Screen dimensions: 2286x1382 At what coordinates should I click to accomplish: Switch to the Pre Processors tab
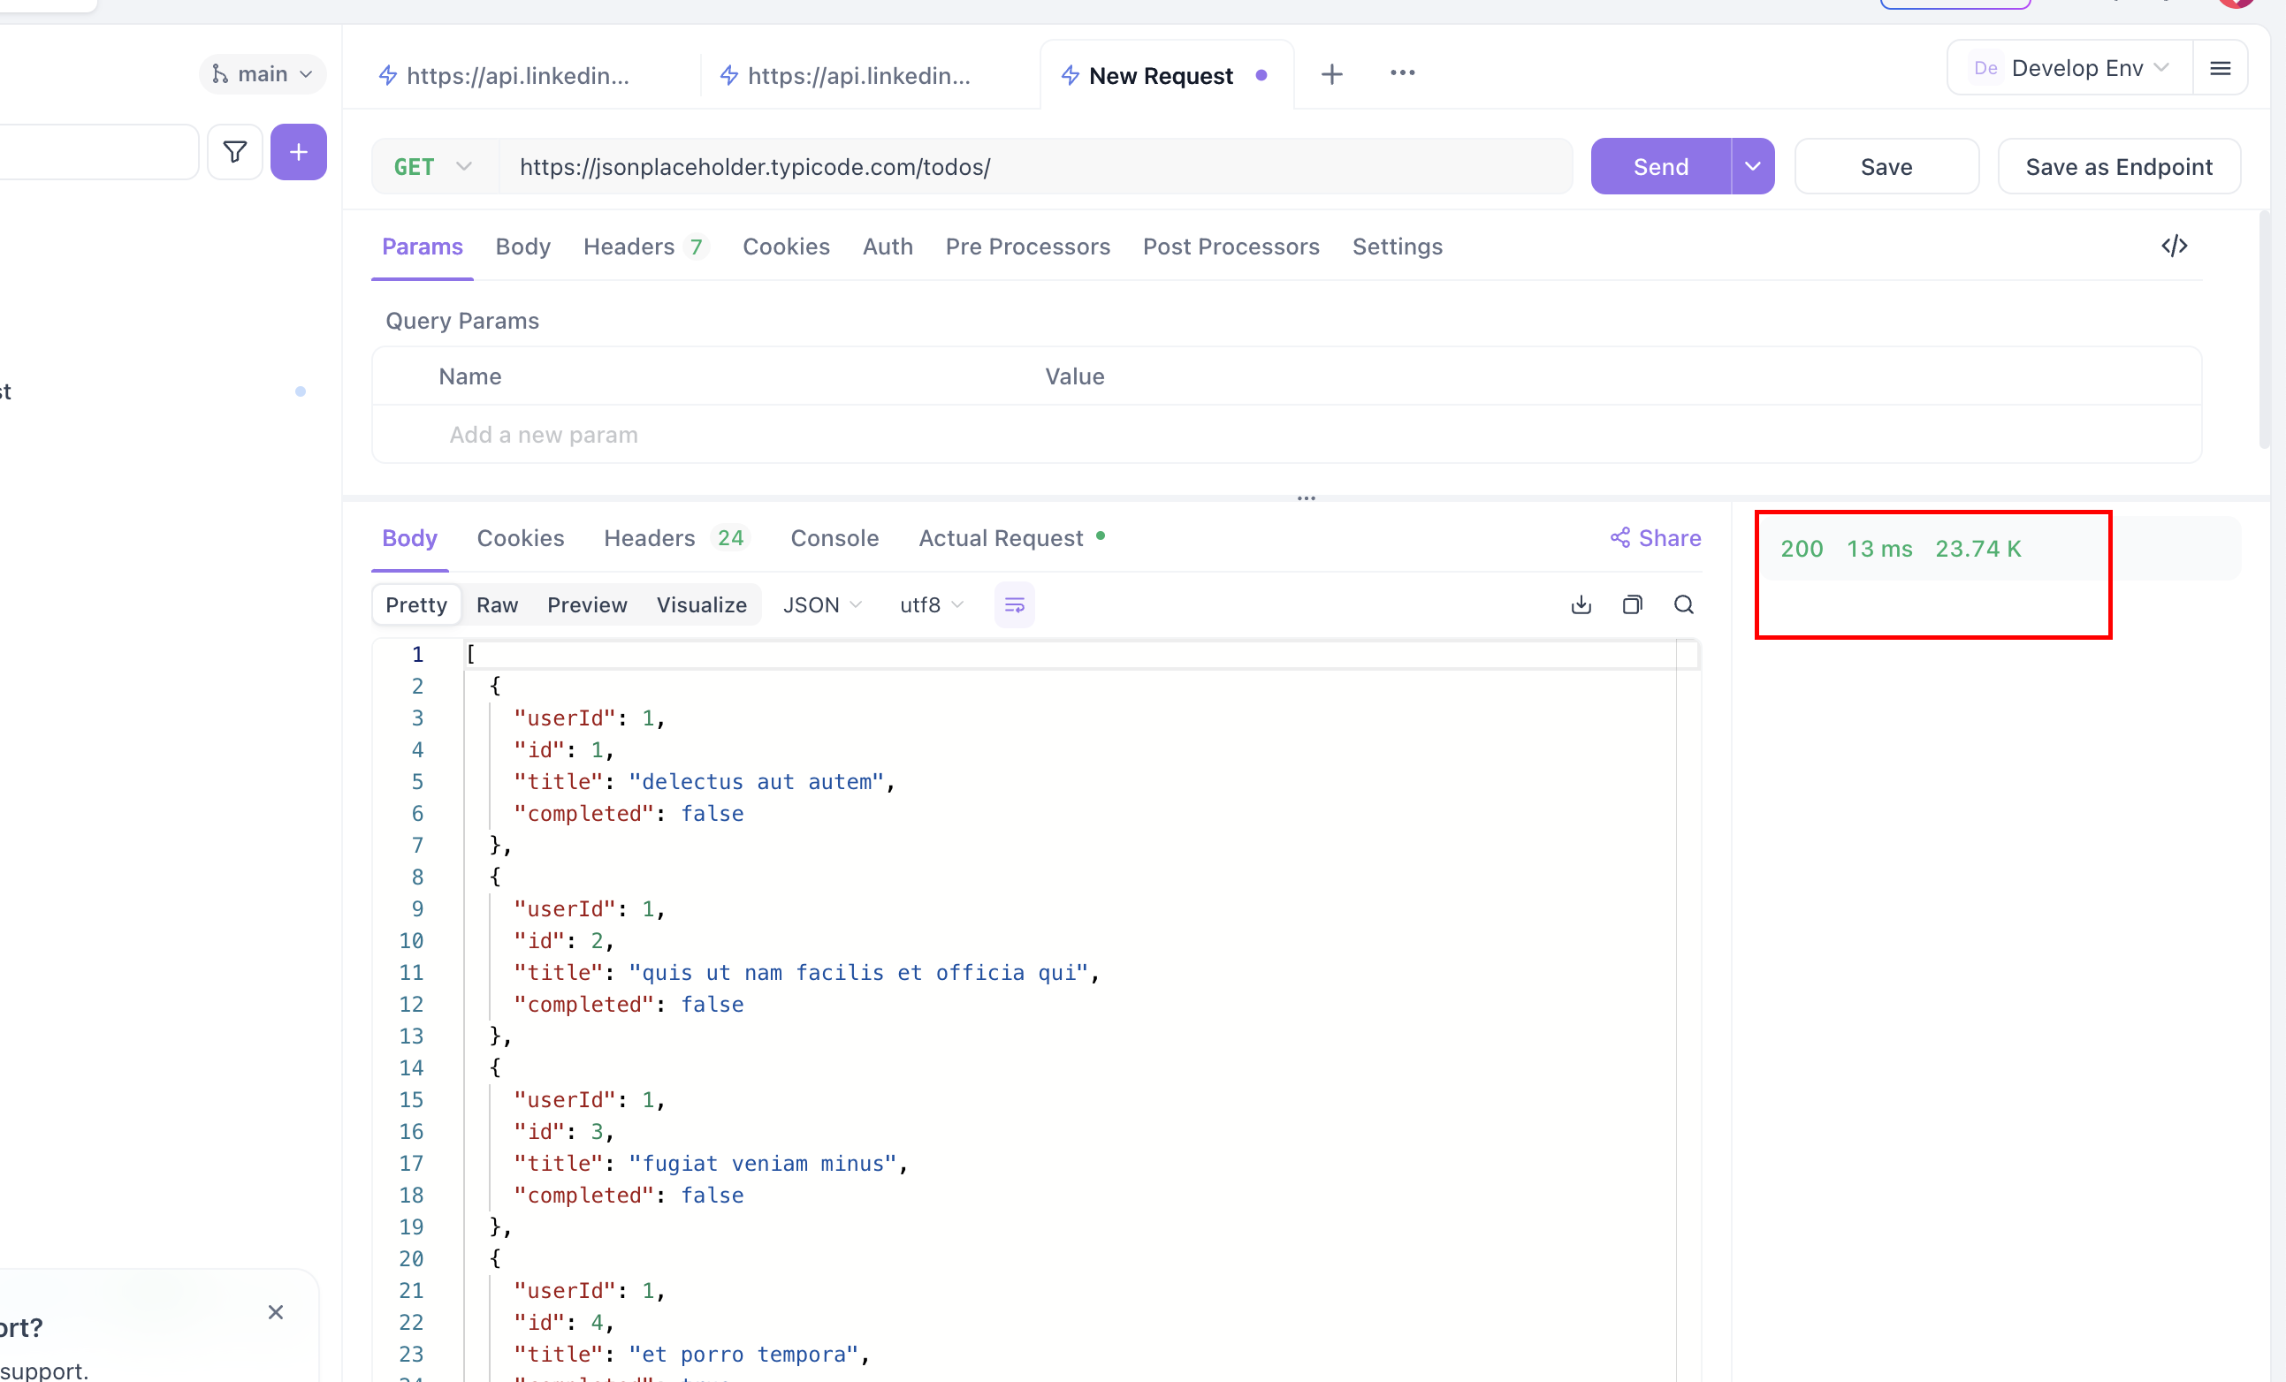point(1027,247)
